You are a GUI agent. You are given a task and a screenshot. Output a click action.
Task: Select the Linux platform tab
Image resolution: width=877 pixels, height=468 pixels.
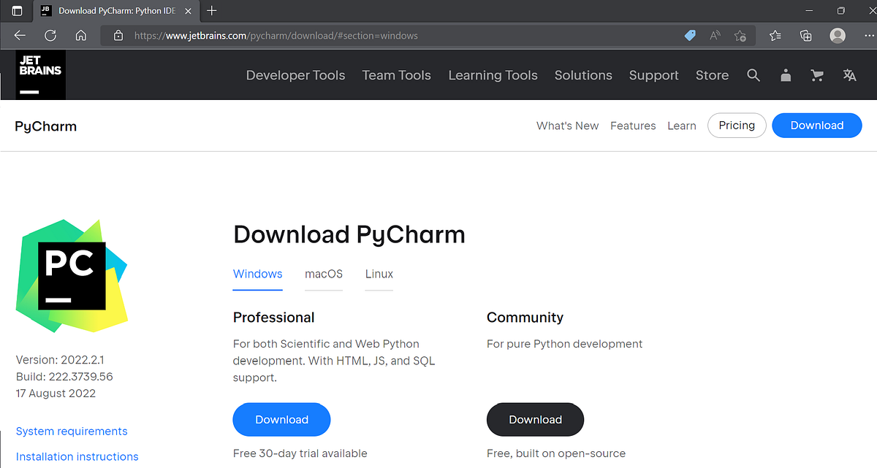pos(379,274)
